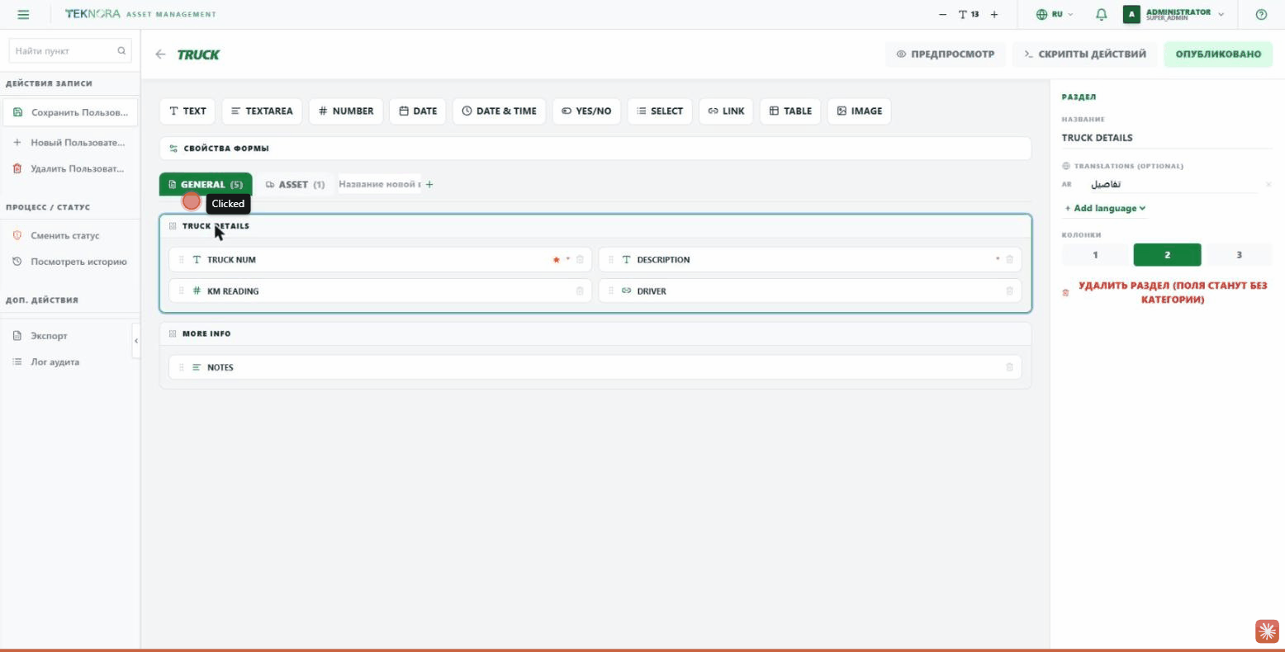Add a NUMBER field type
This screenshot has width=1285, height=652.
(346, 111)
